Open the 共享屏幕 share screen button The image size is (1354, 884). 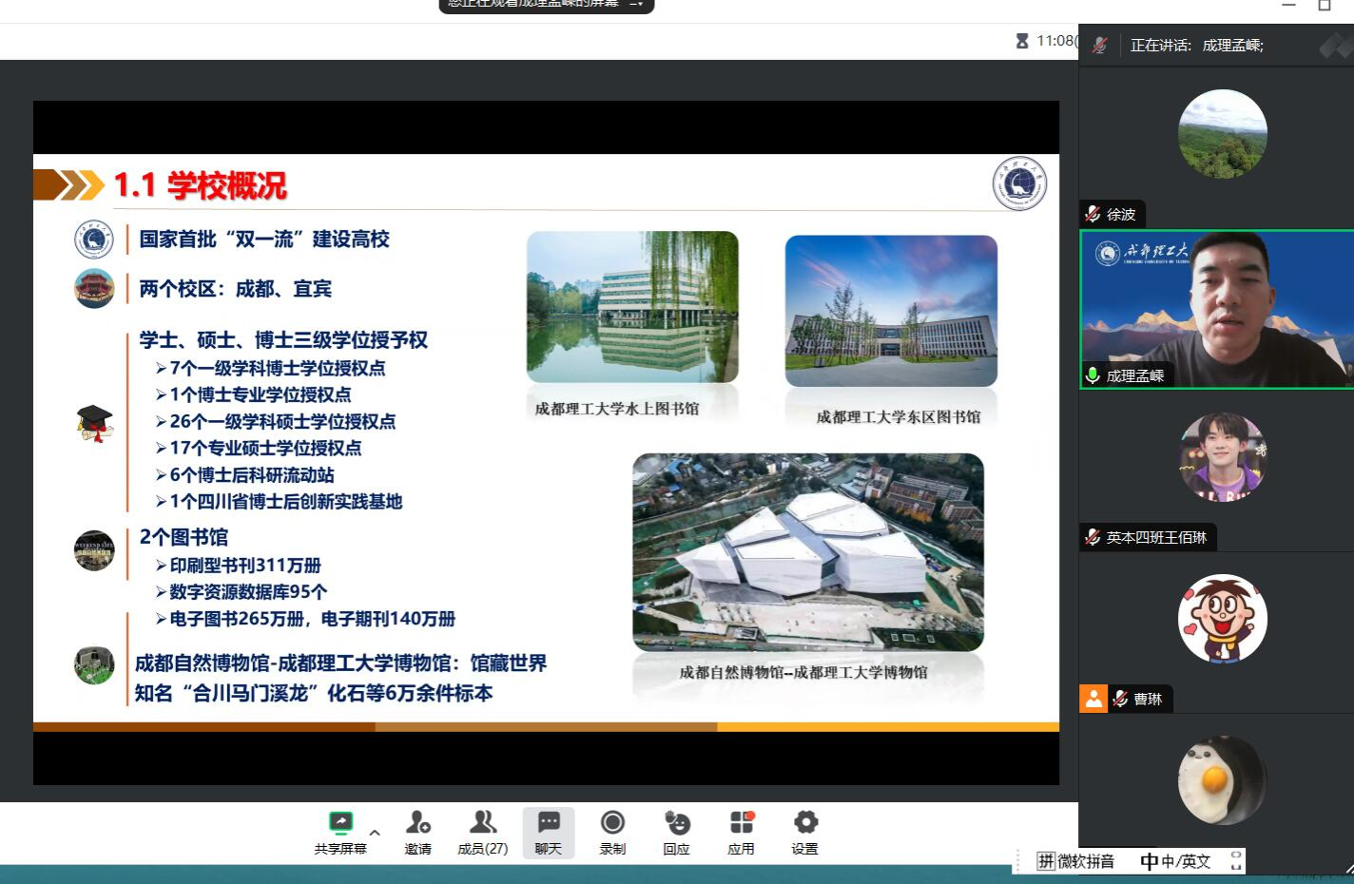(x=340, y=833)
